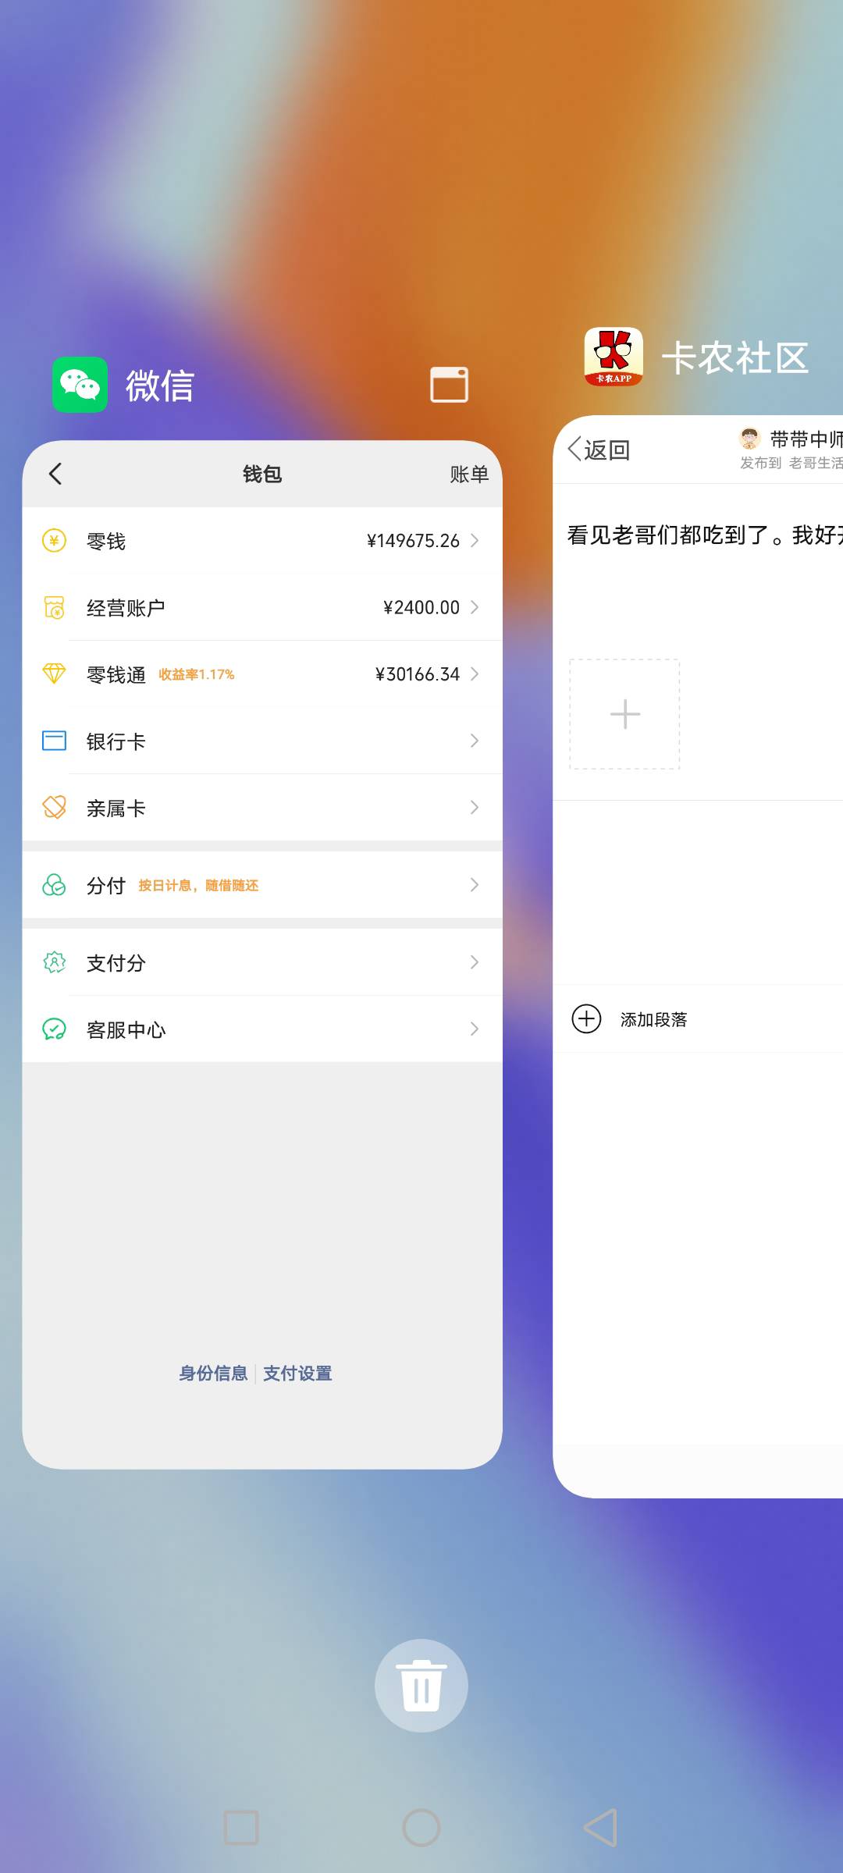Viewport: 843px width, 1873px height.
Task: Clear all recent apps with trash button
Action: pos(421,1686)
